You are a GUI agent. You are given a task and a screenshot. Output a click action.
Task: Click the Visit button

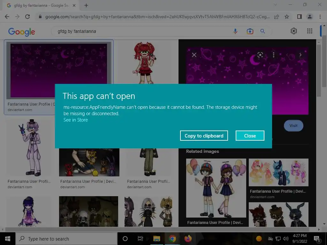click(293, 126)
